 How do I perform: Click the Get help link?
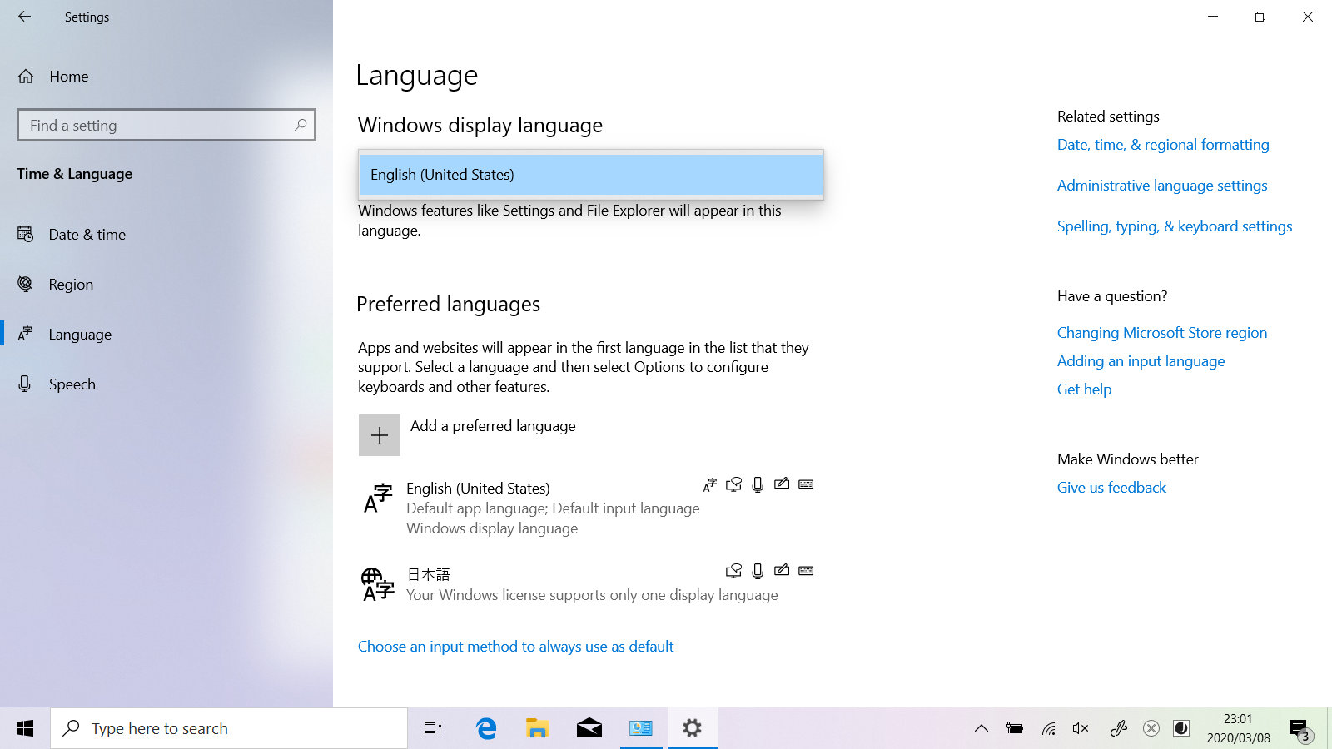pos(1084,389)
